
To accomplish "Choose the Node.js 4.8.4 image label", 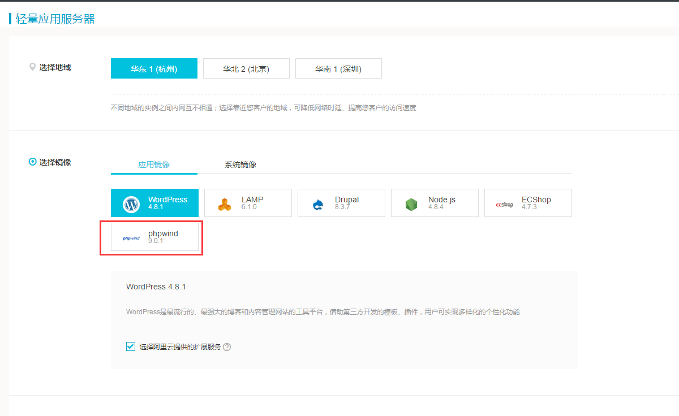I will [x=442, y=203].
